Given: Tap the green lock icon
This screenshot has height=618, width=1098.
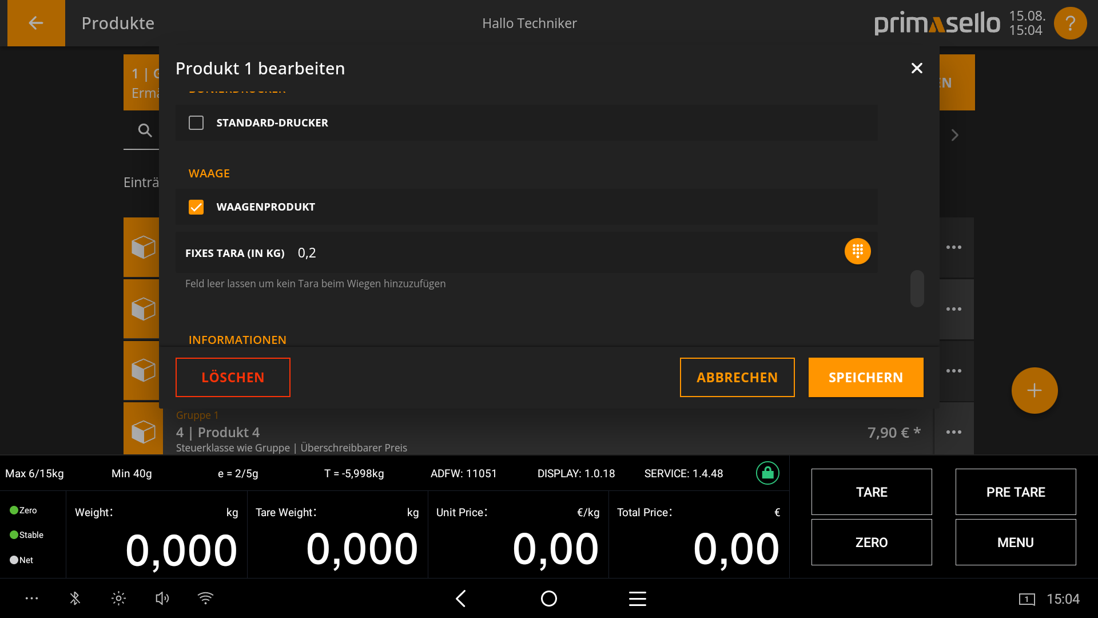Looking at the screenshot, I should point(767,473).
